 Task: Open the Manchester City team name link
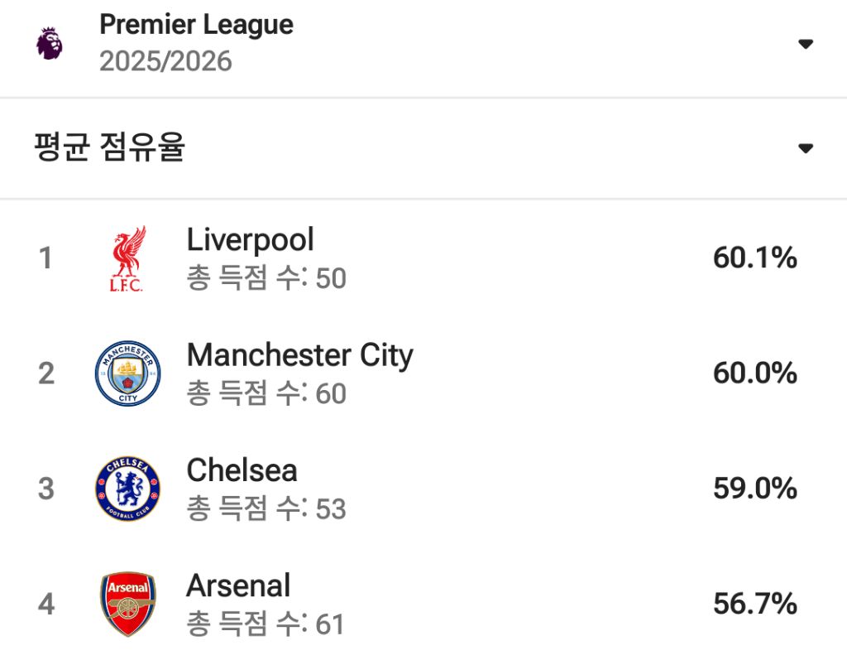299,355
